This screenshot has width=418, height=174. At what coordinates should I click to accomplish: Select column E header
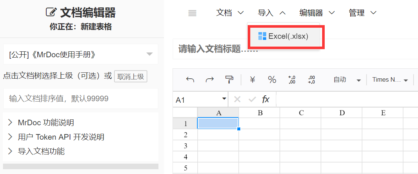[382, 113]
